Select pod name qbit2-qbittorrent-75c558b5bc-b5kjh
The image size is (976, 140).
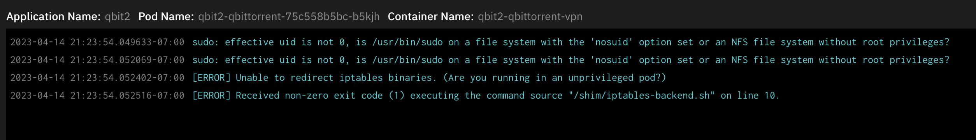click(289, 17)
